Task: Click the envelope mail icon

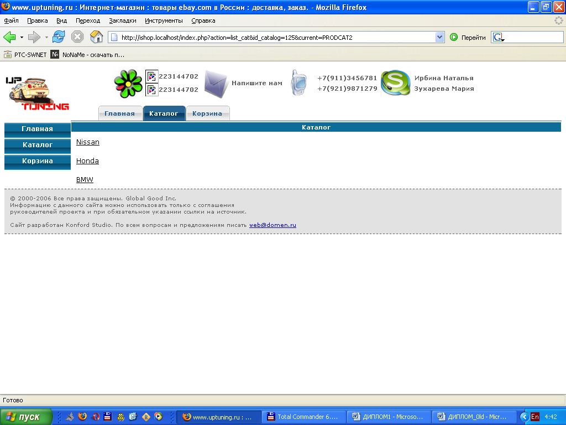Action: click(216, 84)
